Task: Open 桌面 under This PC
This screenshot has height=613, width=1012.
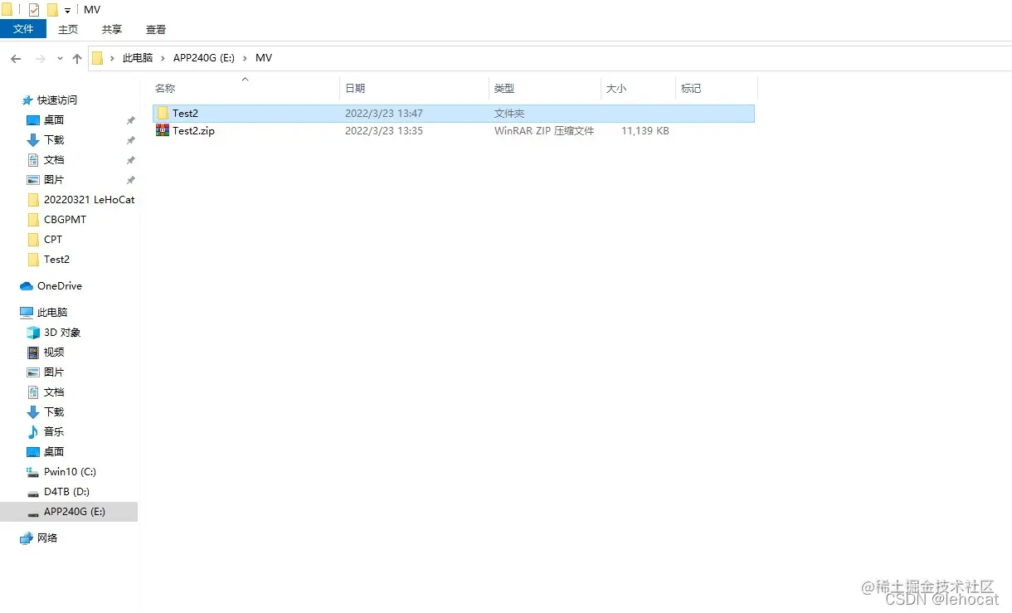Action: pos(54,451)
